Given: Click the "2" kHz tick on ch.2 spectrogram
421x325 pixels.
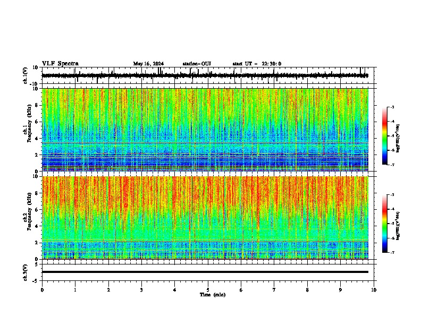Looking at the screenshot, I should pos(37,243).
